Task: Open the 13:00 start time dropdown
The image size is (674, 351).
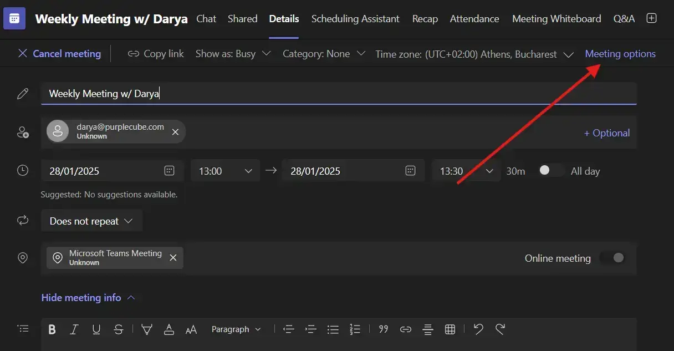Action: point(225,171)
